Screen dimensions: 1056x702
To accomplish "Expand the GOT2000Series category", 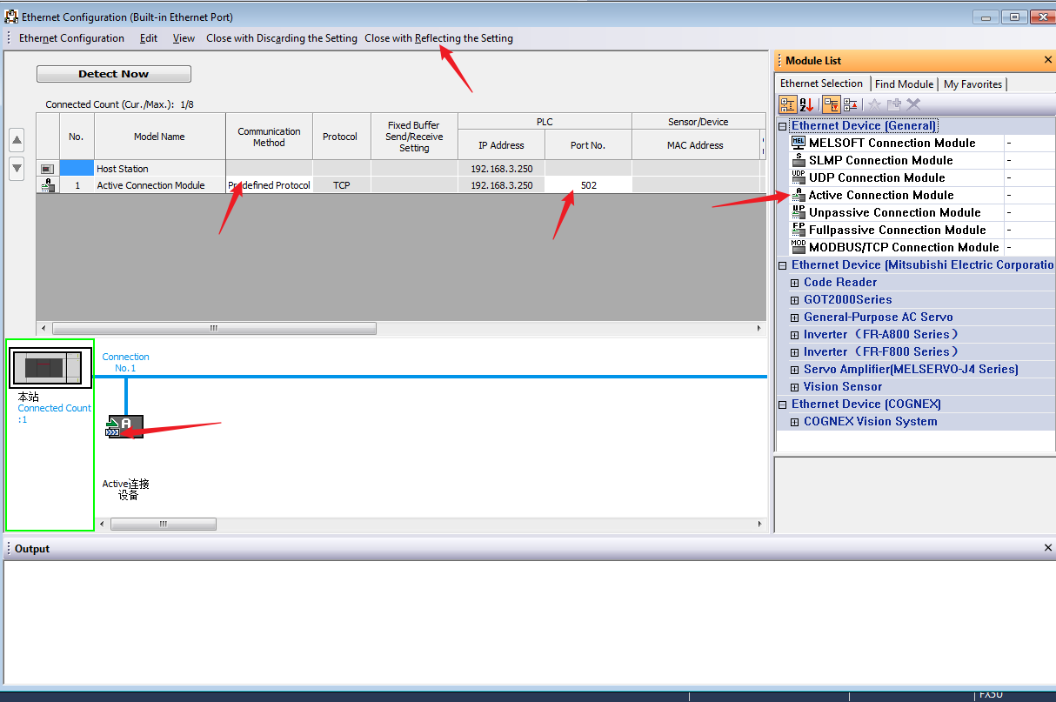I will (794, 300).
